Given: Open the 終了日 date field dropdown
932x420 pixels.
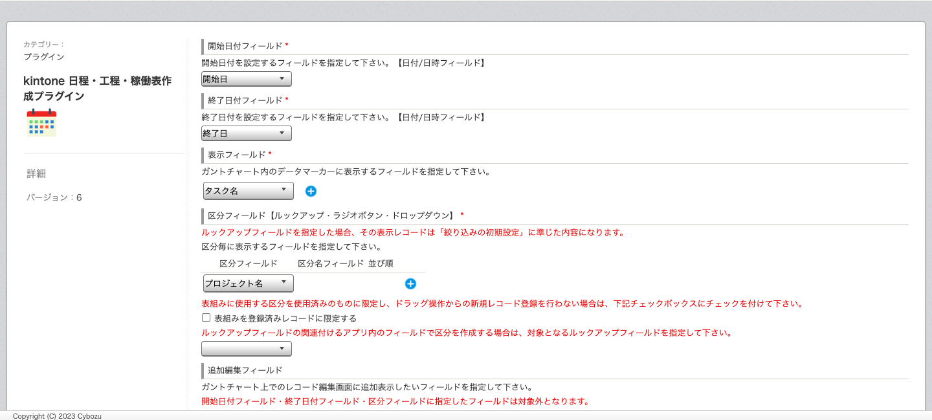Looking at the screenshot, I should [246, 133].
